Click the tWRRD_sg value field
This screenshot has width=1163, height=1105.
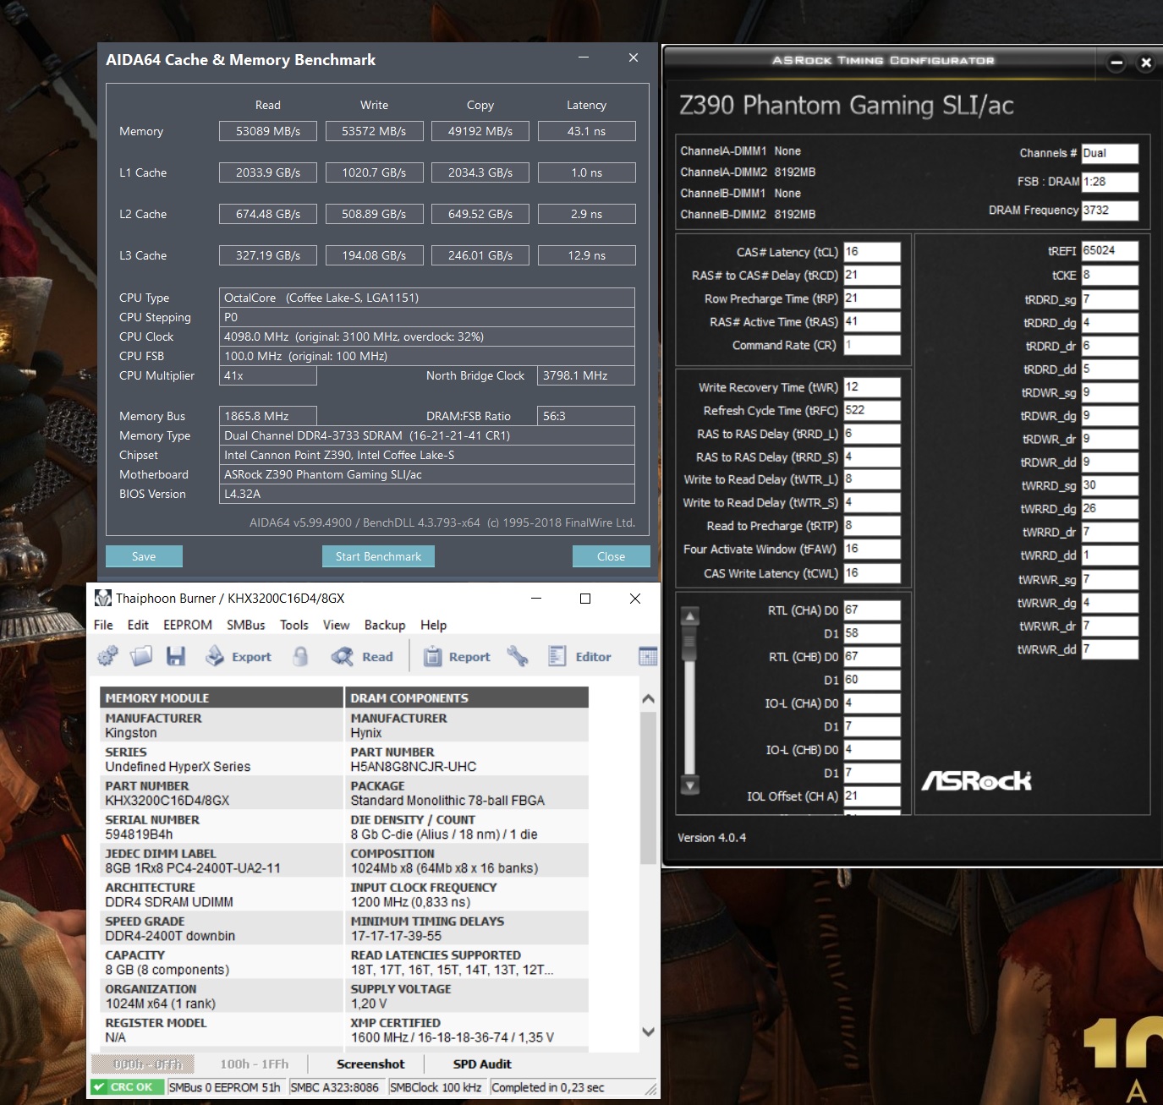pyautogui.click(x=1110, y=485)
